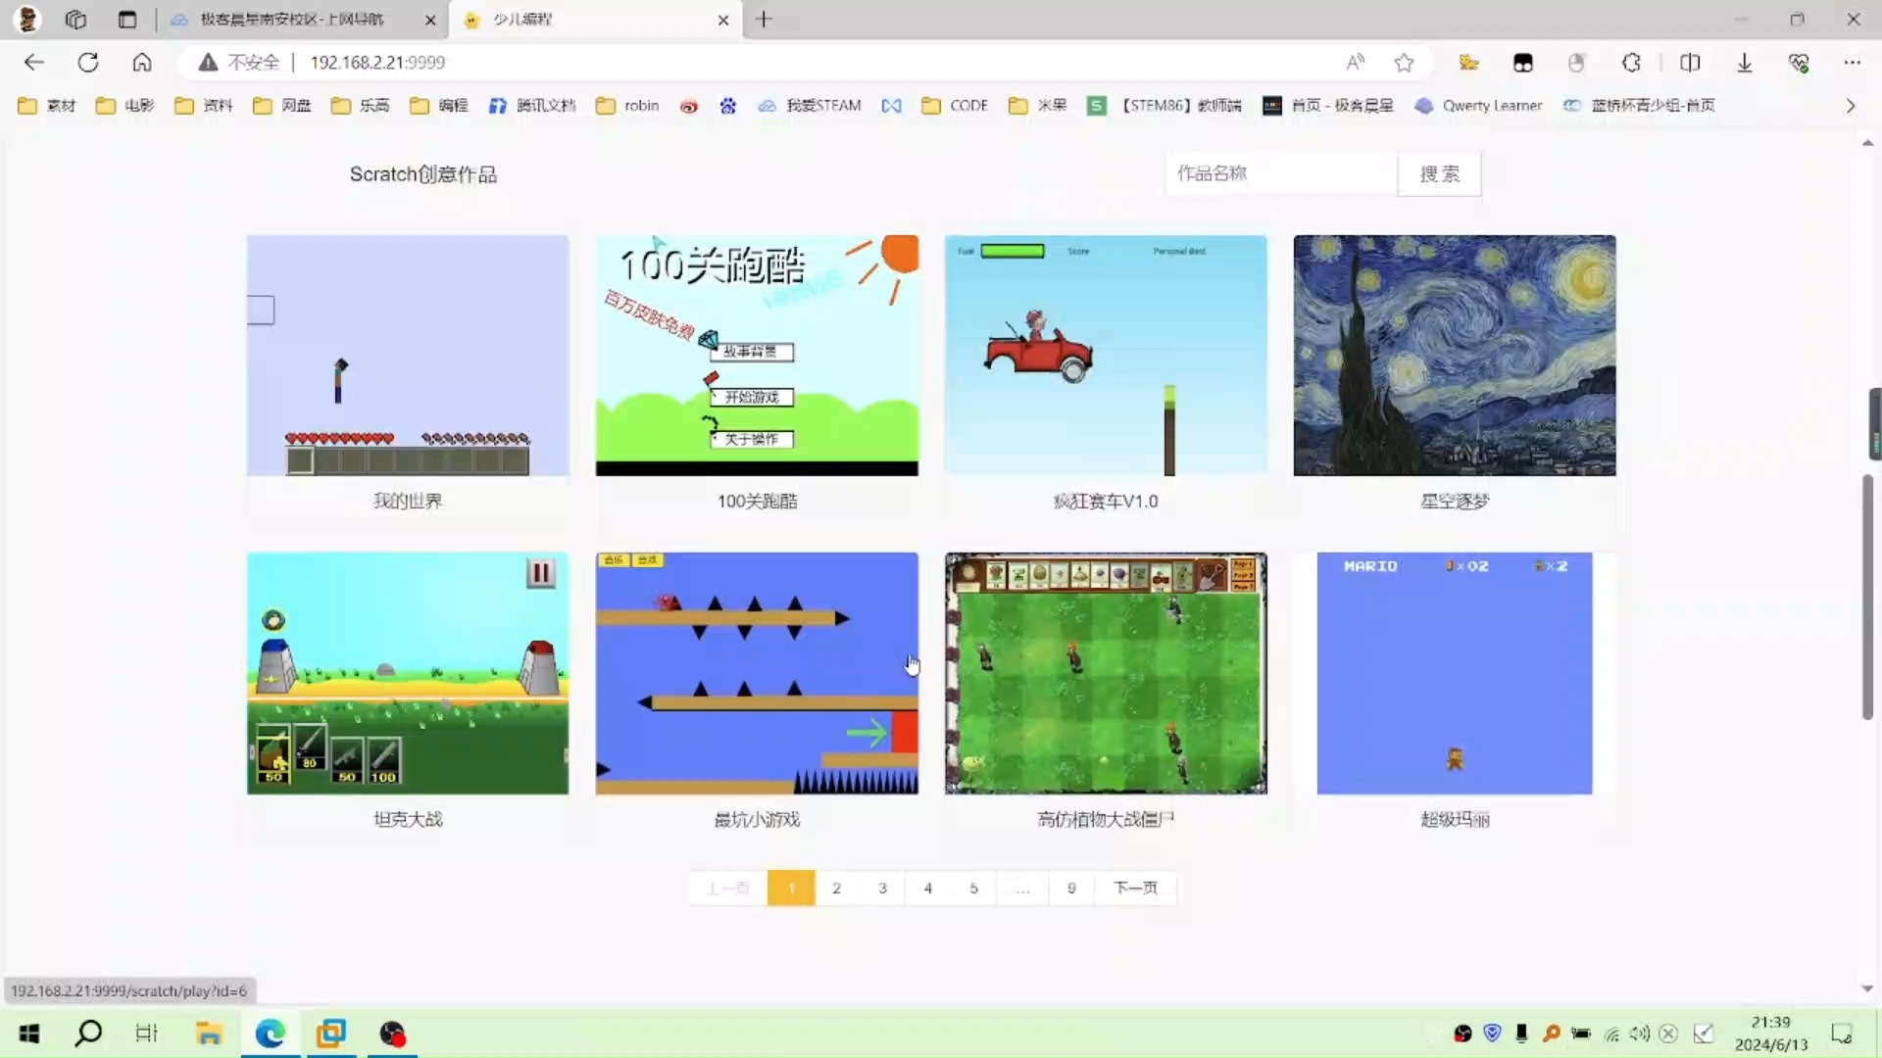
Task: Open the 最坑小游戏 project thumbnail
Action: 757,673
